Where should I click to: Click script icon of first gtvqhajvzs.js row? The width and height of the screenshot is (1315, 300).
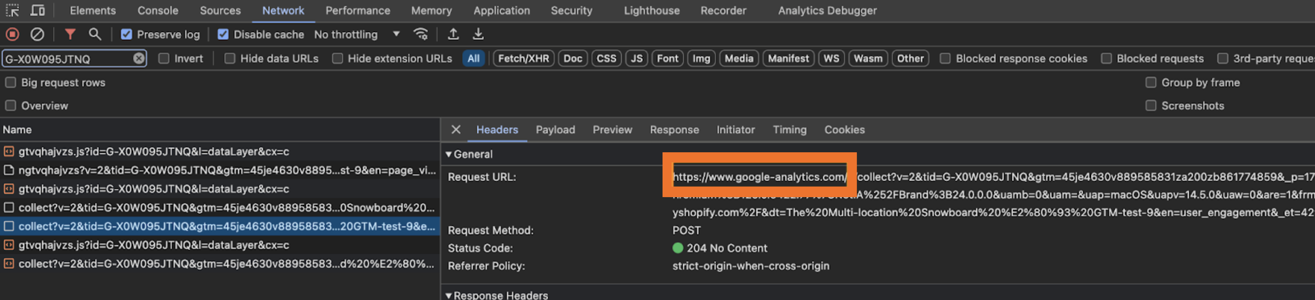9,151
